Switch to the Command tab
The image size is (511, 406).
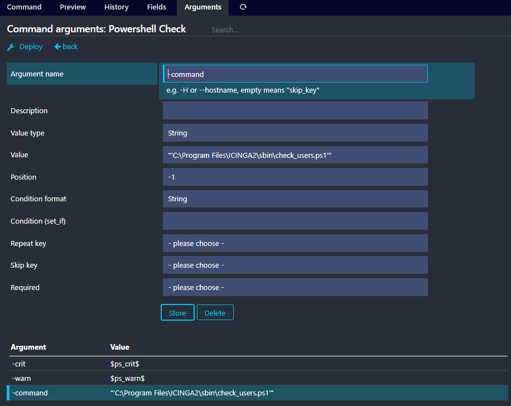24,7
